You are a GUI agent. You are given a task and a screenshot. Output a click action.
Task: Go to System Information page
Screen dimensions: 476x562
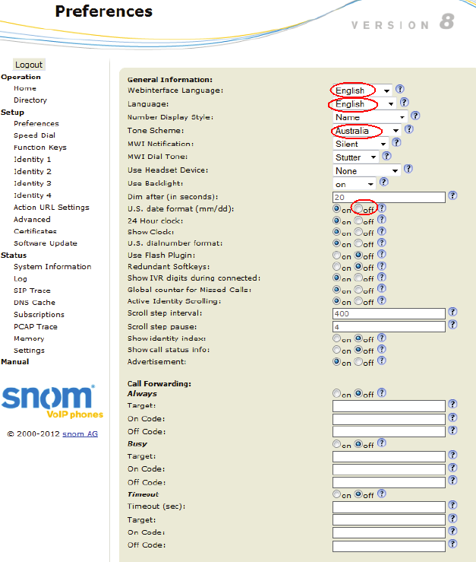click(52, 267)
